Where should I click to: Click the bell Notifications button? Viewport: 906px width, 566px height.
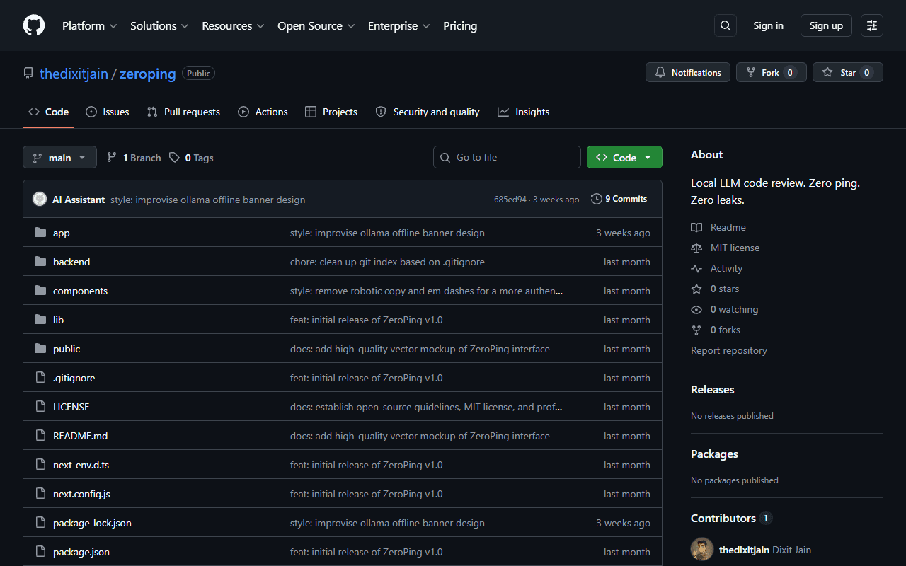tap(688, 72)
